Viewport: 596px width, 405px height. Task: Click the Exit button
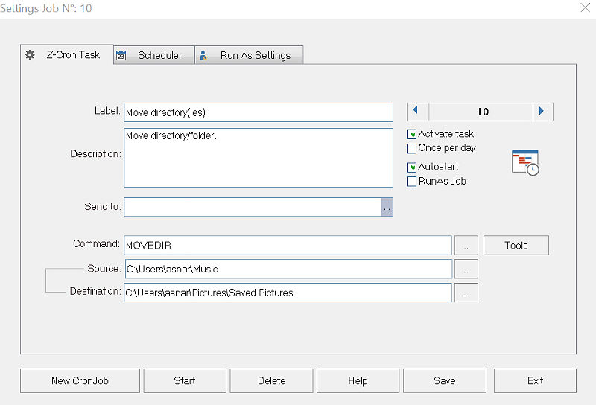(535, 380)
